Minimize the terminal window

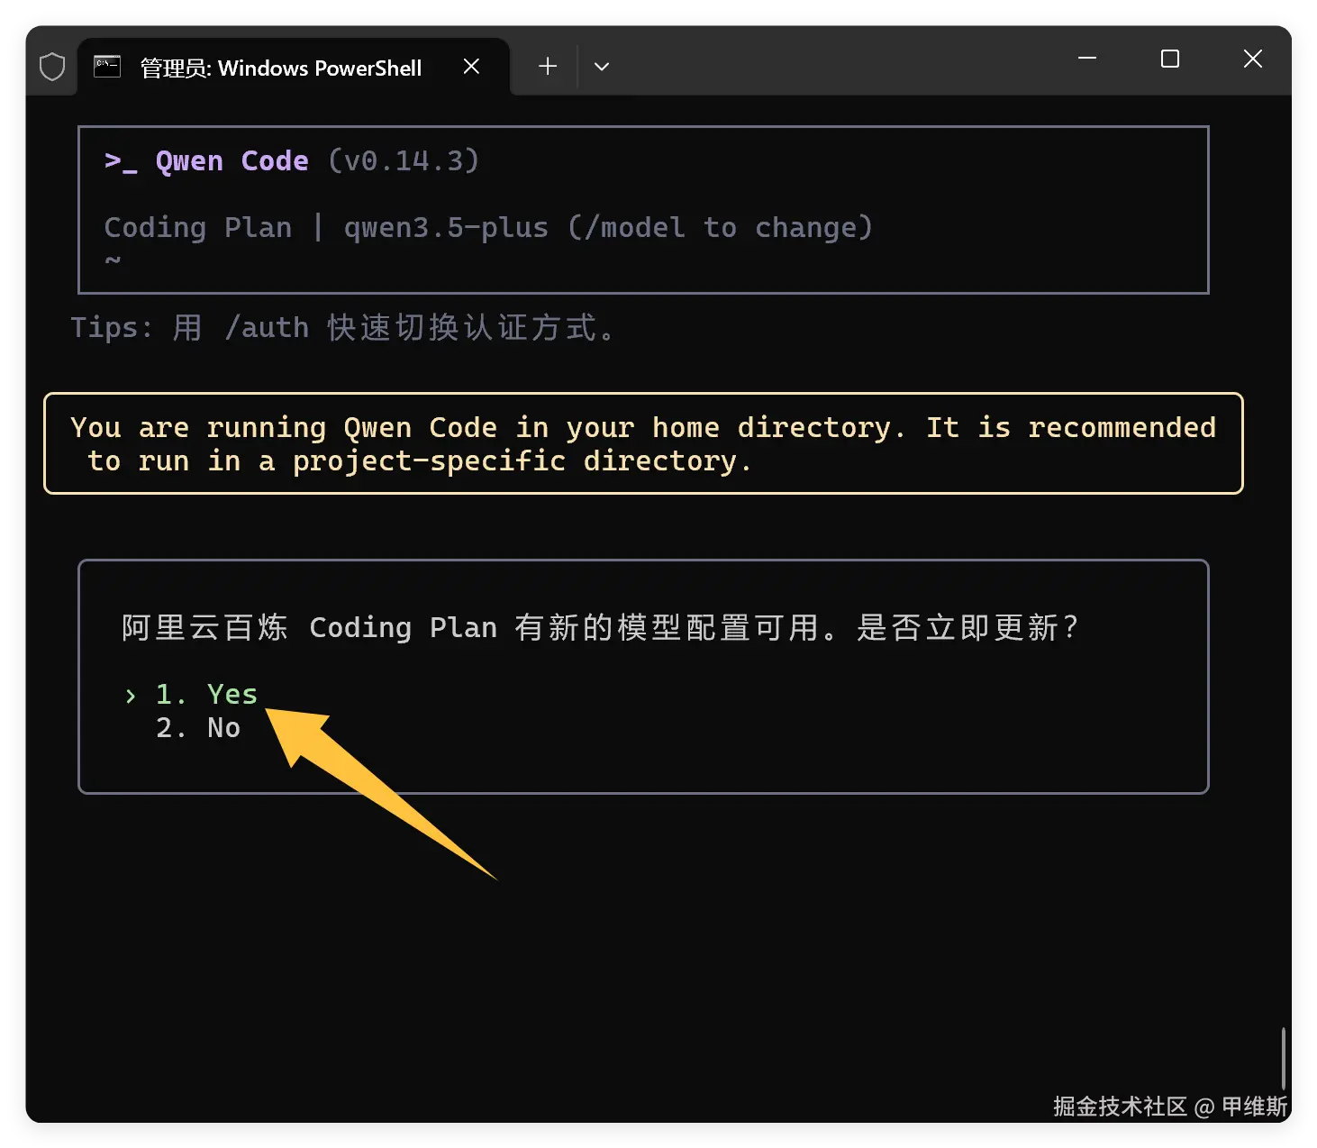click(1087, 59)
